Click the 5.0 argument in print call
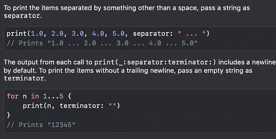The image size is (276, 139). click(x=118, y=33)
